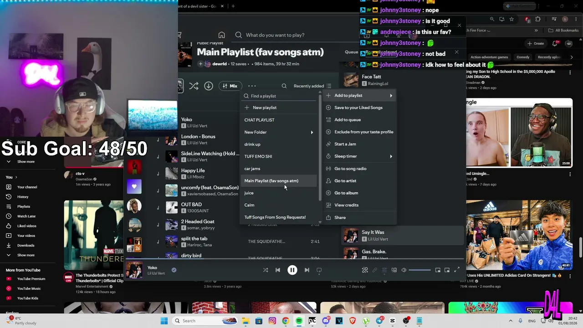The height and width of the screenshot is (328, 583).
Task: Open Brave browser from the taskbar
Action: 353,321
